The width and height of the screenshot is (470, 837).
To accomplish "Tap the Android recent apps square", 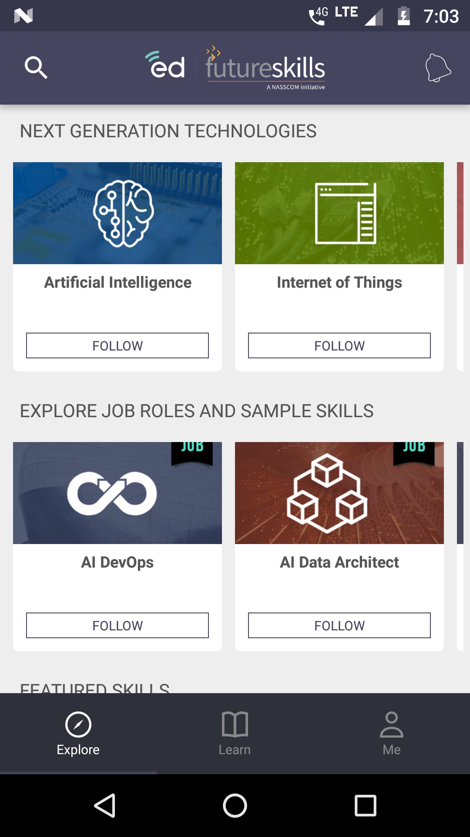I will [x=366, y=805].
